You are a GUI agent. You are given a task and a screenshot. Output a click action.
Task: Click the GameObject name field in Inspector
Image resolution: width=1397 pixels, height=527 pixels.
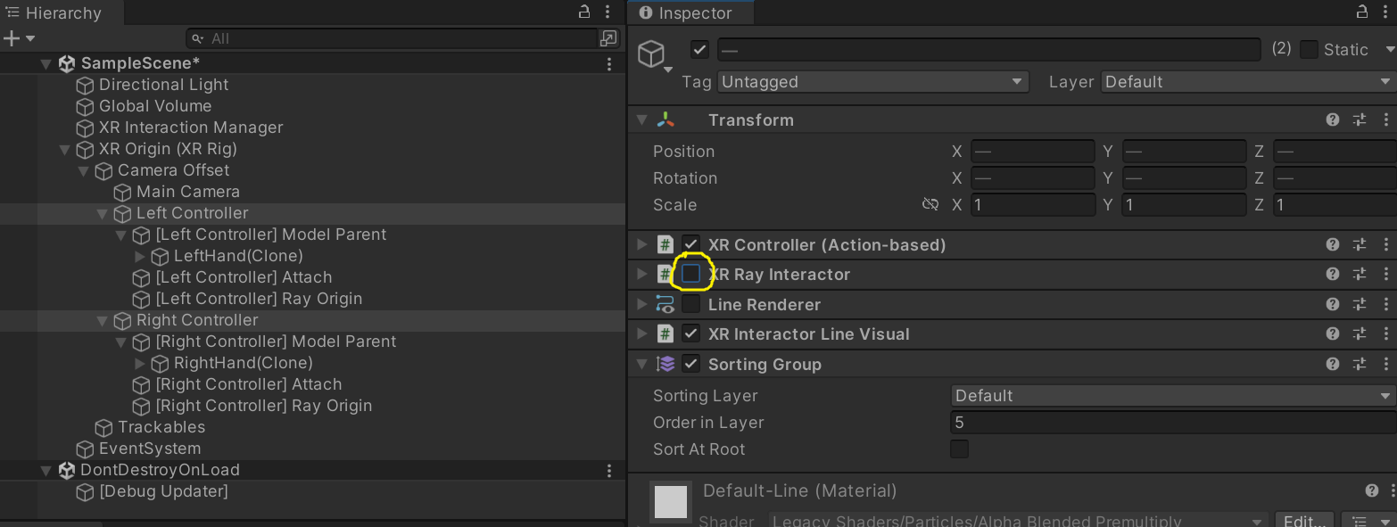tap(988, 49)
